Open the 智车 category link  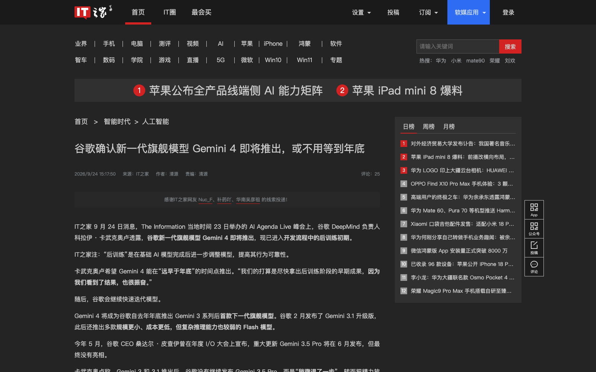click(81, 60)
